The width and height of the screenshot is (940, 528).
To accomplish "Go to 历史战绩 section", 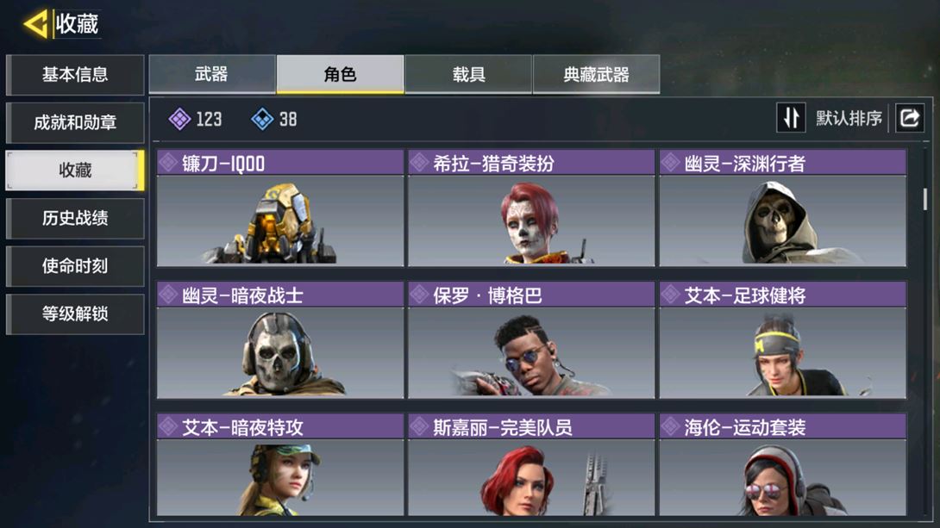I will pyautogui.click(x=75, y=218).
